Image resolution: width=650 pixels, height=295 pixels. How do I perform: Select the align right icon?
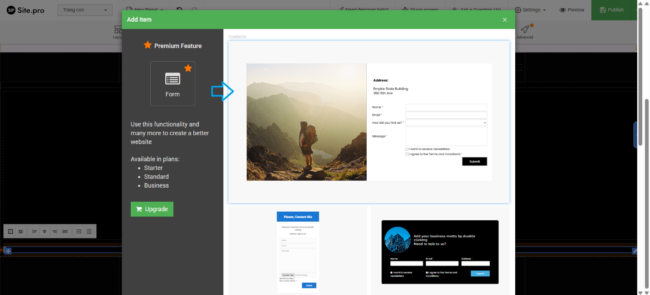[54, 232]
